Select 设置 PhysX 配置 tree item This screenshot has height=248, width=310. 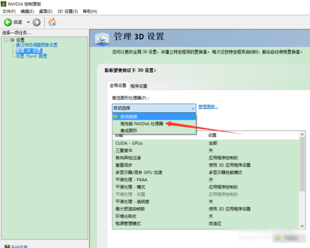click(x=32, y=56)
